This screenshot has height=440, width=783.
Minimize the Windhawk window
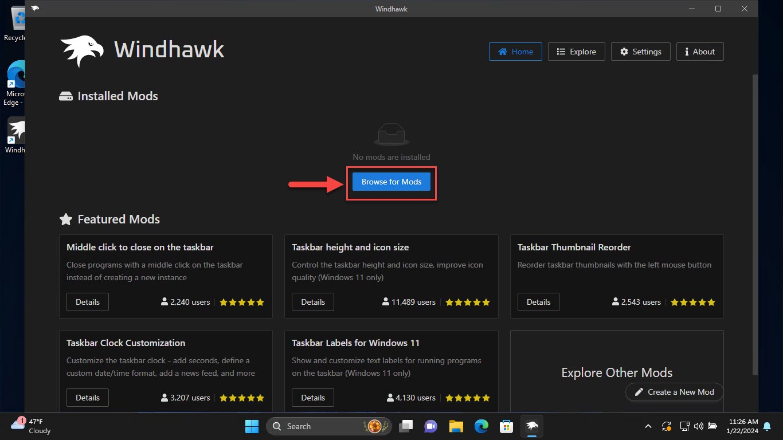point(691,9)
